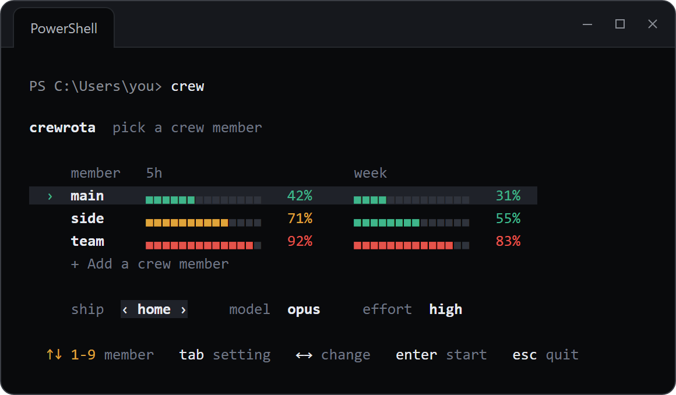This screenshot has width=676, height=395.
Task: Click the side 5h usage bar
Action: (x=203, y=223)
